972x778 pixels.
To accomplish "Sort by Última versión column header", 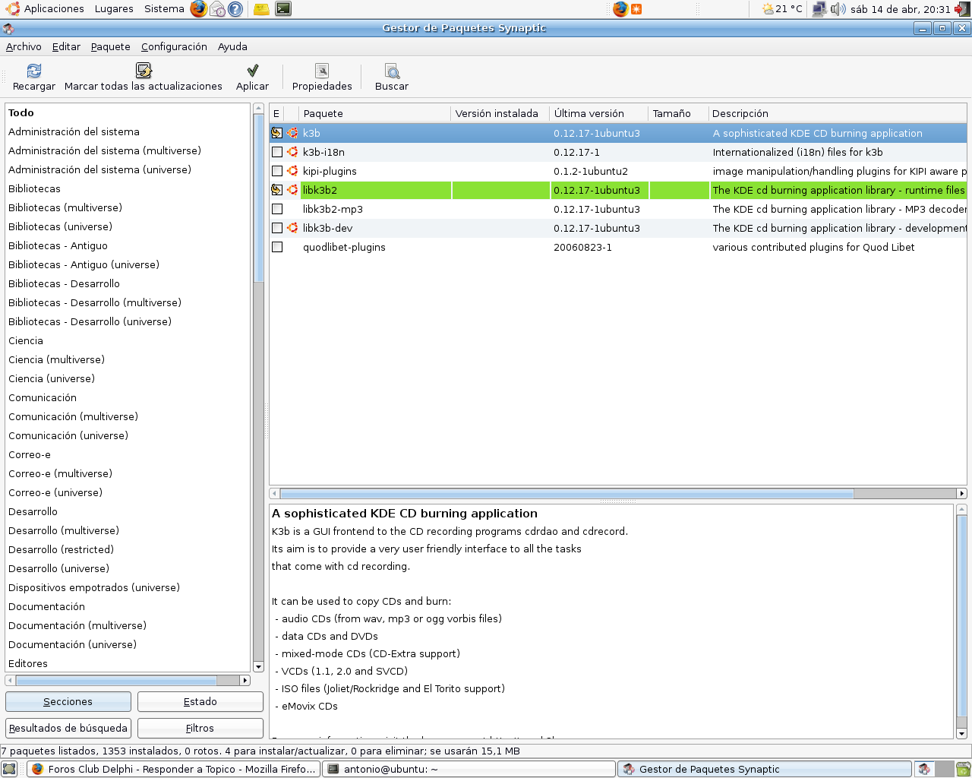I will click(x=599, y=113).
